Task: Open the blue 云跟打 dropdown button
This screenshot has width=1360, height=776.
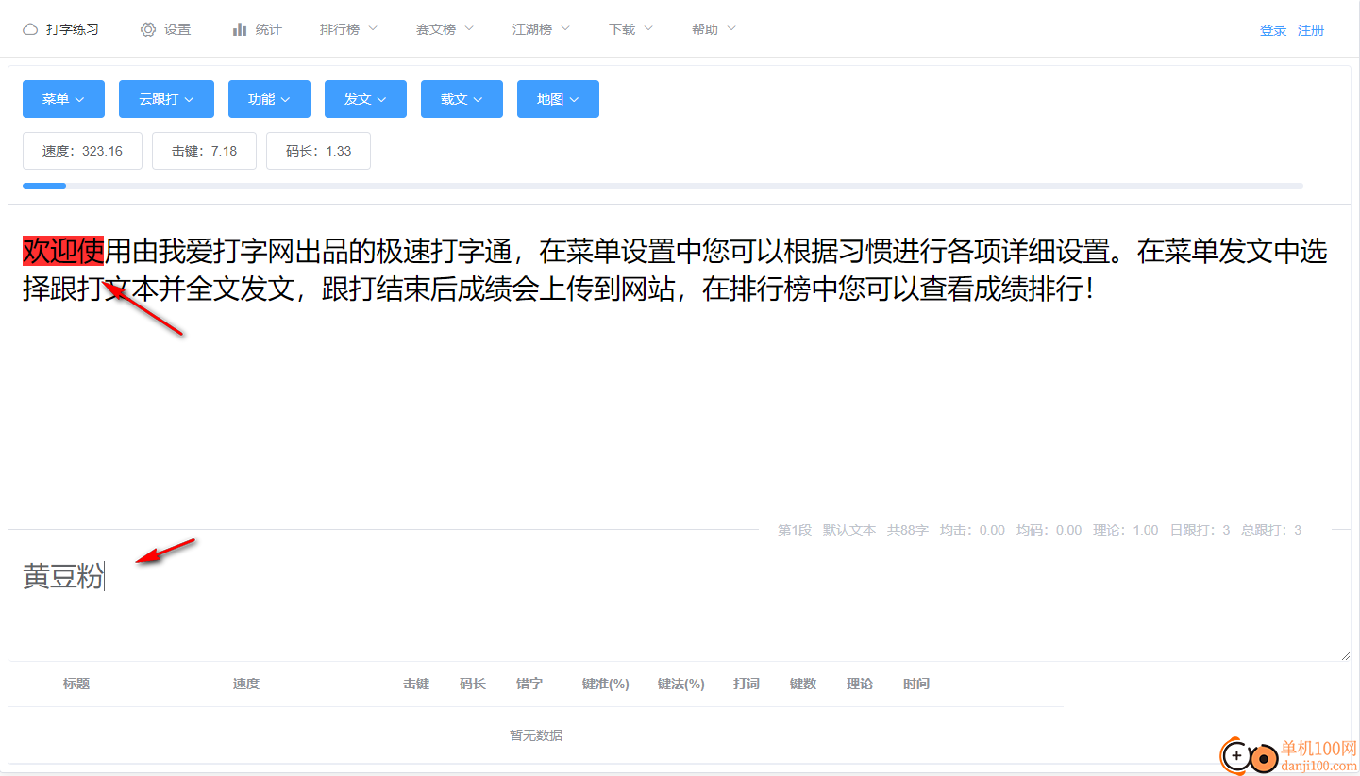Action: 166,99
